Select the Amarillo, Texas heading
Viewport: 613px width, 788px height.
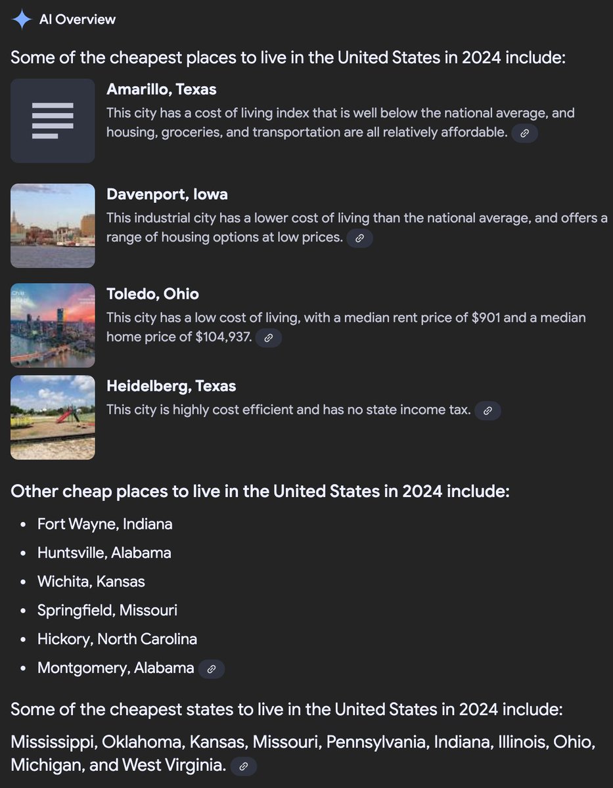click(162, 89)
